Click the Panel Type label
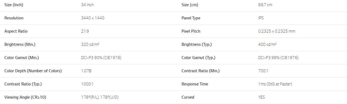The image size is (347, 104). tap(191, 18)
